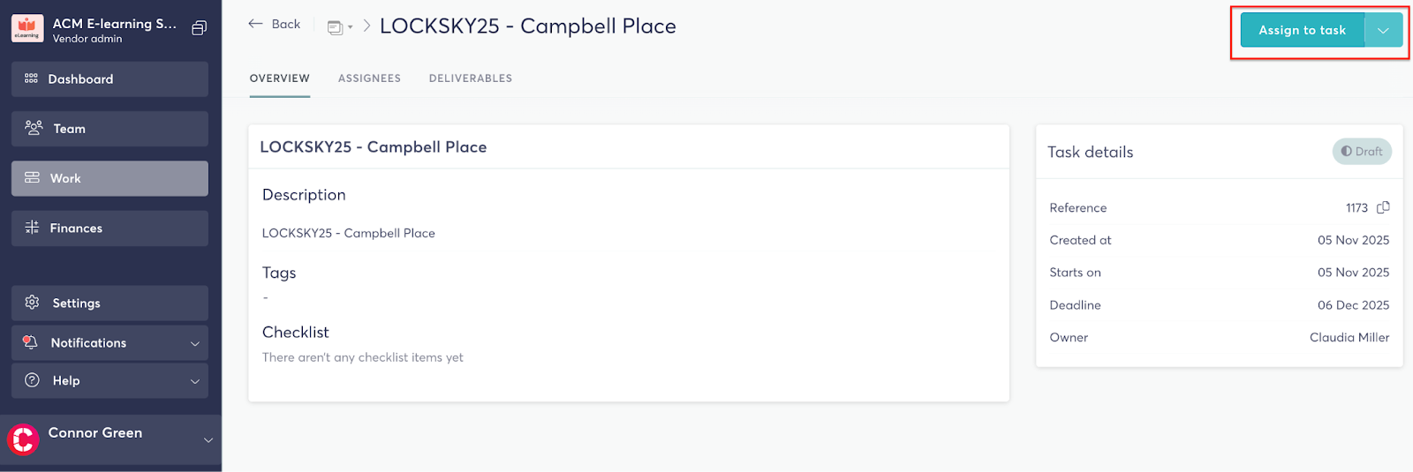Expand the Notifications submenu chevron
1413x472 pixels.
pos(195,343)
